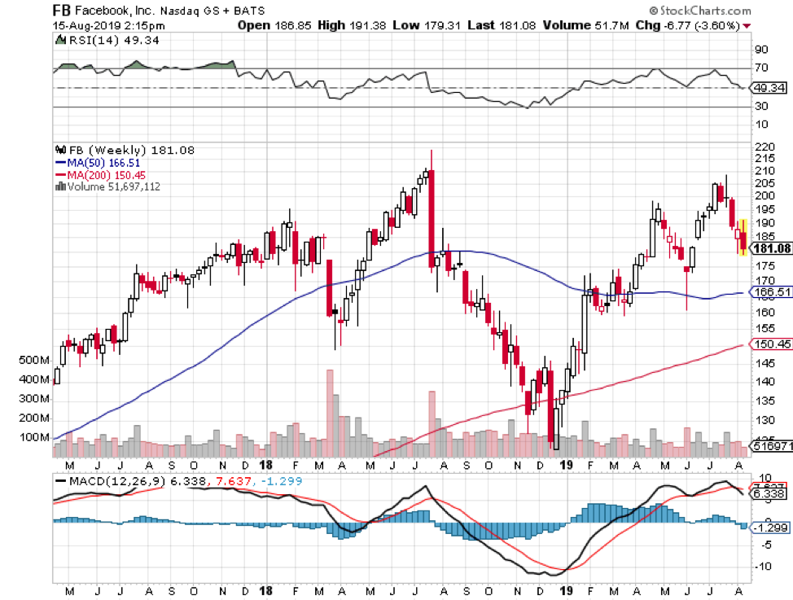Click the RSI(14) legend icon
Image resolution: width=793 pixels, height=600 pixels.
coord(59,41)
